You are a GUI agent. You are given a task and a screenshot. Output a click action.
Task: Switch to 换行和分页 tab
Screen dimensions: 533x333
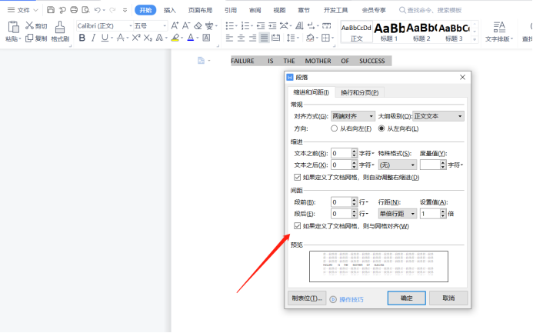[x=360, y=92]
